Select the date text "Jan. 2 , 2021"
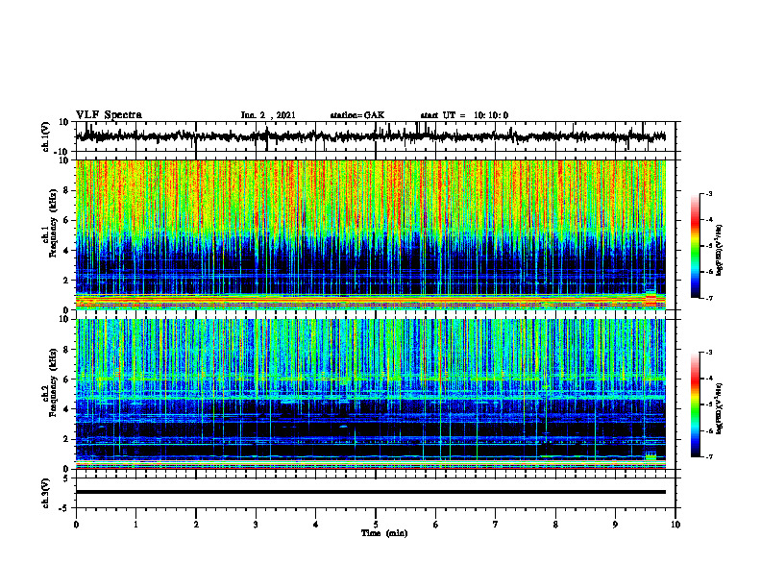761x588 pixels. pos(268,115)
